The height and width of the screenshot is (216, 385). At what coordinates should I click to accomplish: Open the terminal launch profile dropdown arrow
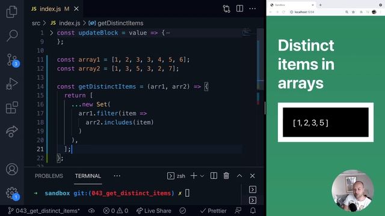(202, 176)
